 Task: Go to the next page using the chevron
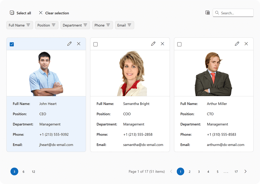pos(245,171)
